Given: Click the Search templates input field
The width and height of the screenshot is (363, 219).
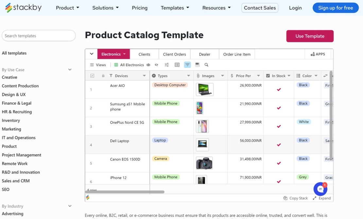Looking at the screenshot, I should pyautogui.click(x=39, y=36).
